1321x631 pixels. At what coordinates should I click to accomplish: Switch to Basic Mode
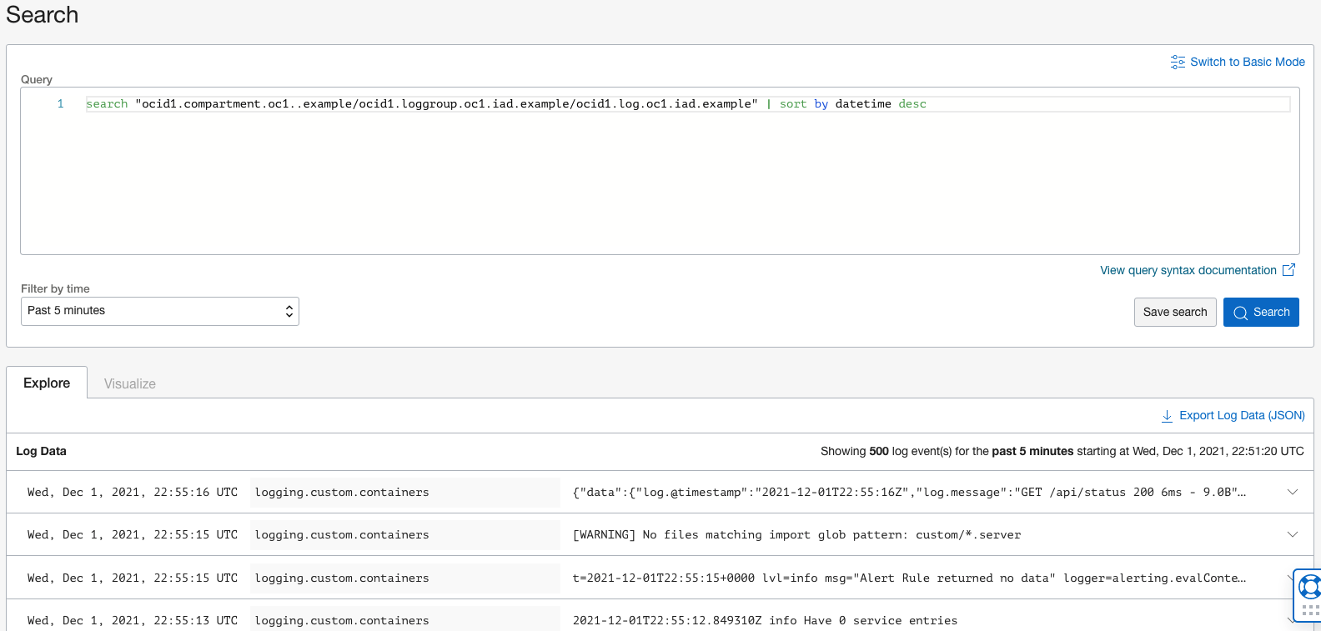tap(1247, 63)
